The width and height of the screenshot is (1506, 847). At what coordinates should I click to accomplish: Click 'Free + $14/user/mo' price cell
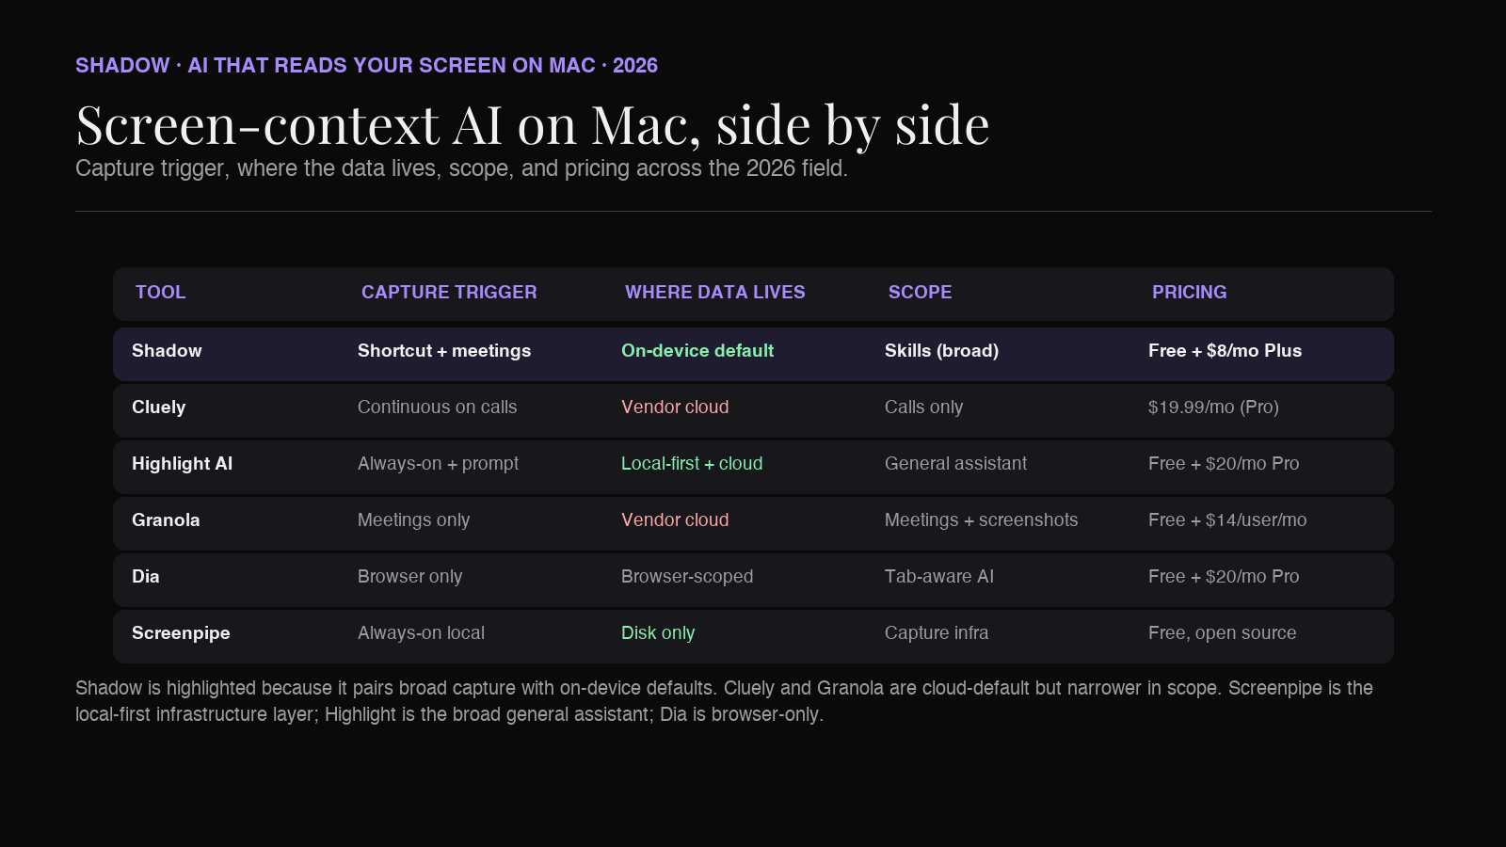coord(1227,520)
